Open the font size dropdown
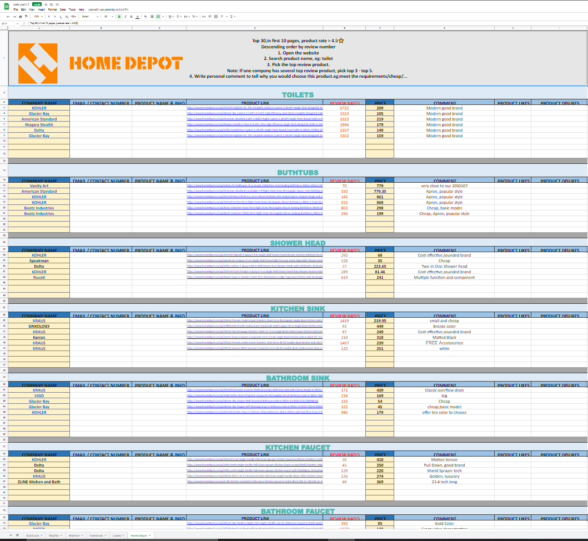This screenshot has width=588, height=541. (x=109, y=17)
